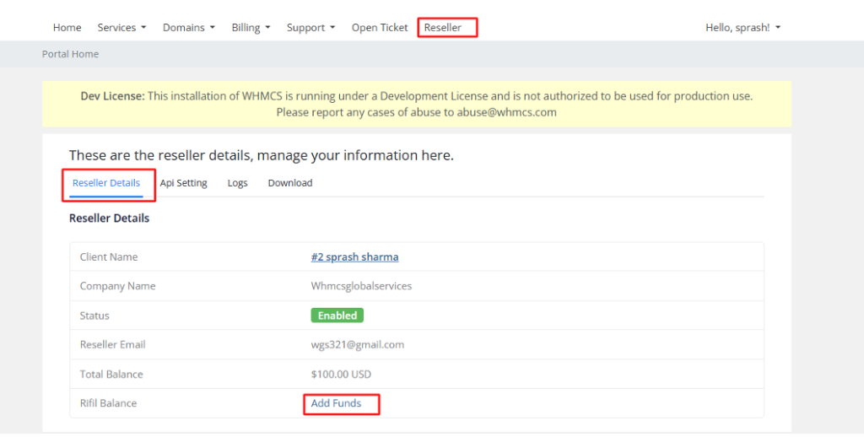Go to the Home menu item
The width and height of the screenshot is (864, 437).
pos(67,28)
